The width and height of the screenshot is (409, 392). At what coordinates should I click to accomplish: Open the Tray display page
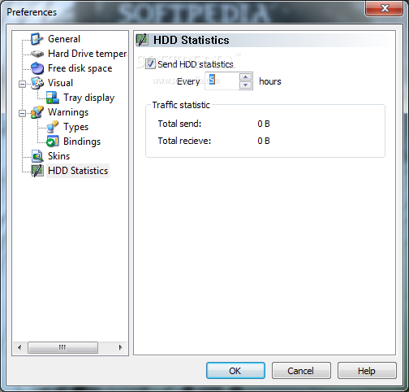(89, 98)
